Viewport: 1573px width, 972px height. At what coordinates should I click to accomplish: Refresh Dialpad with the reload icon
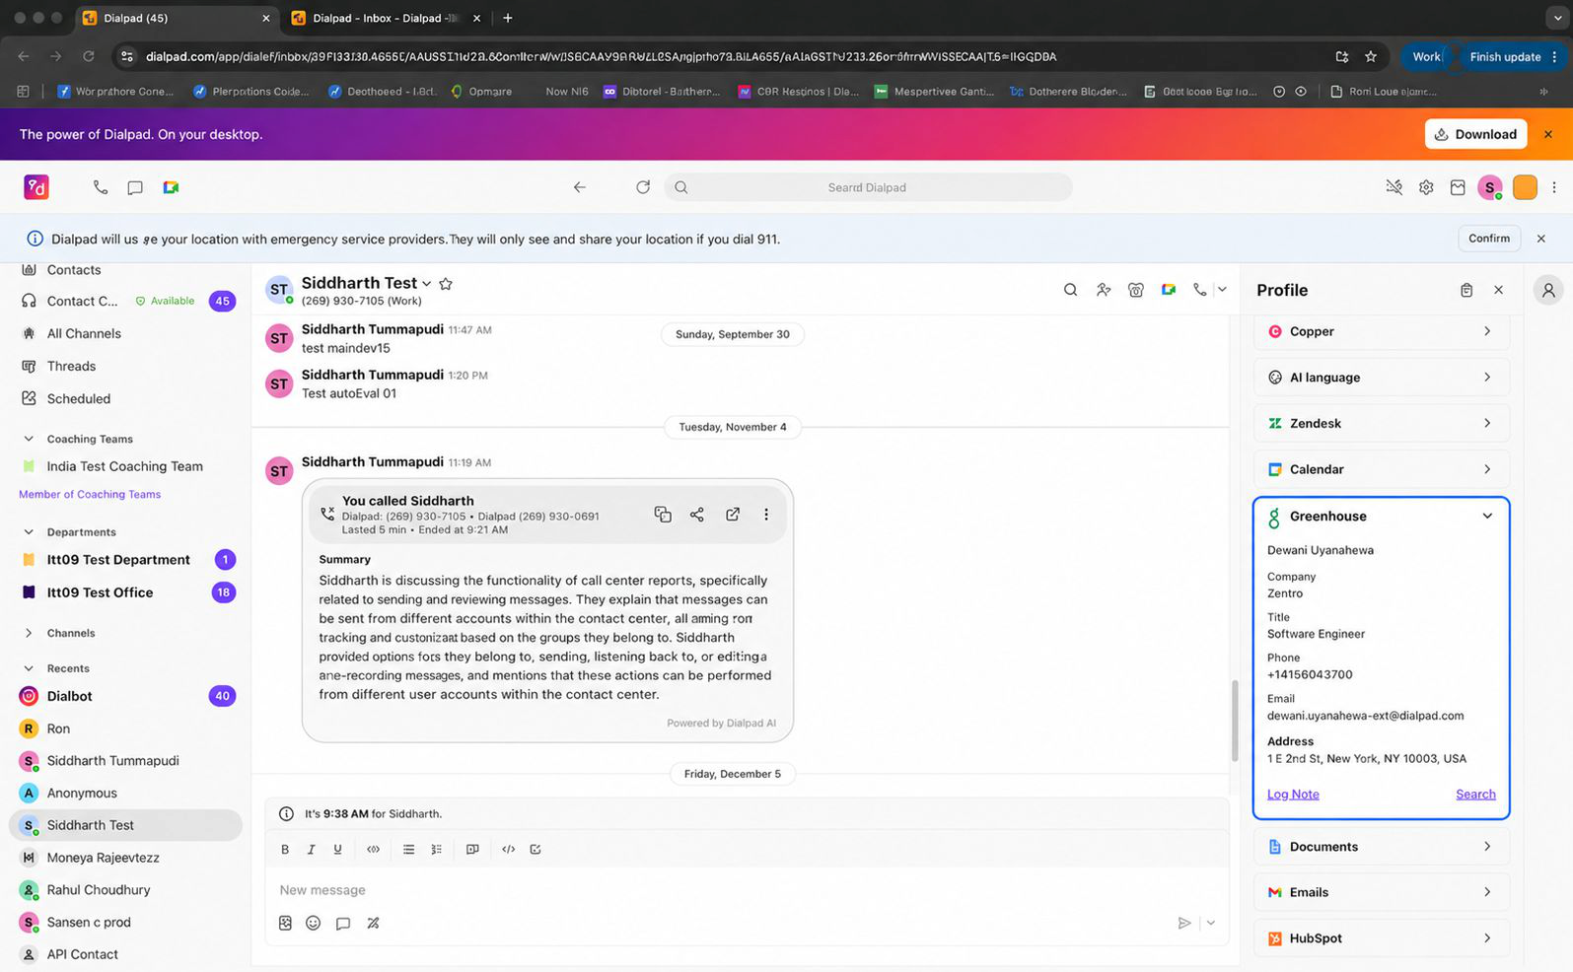[x=643, y=187]
